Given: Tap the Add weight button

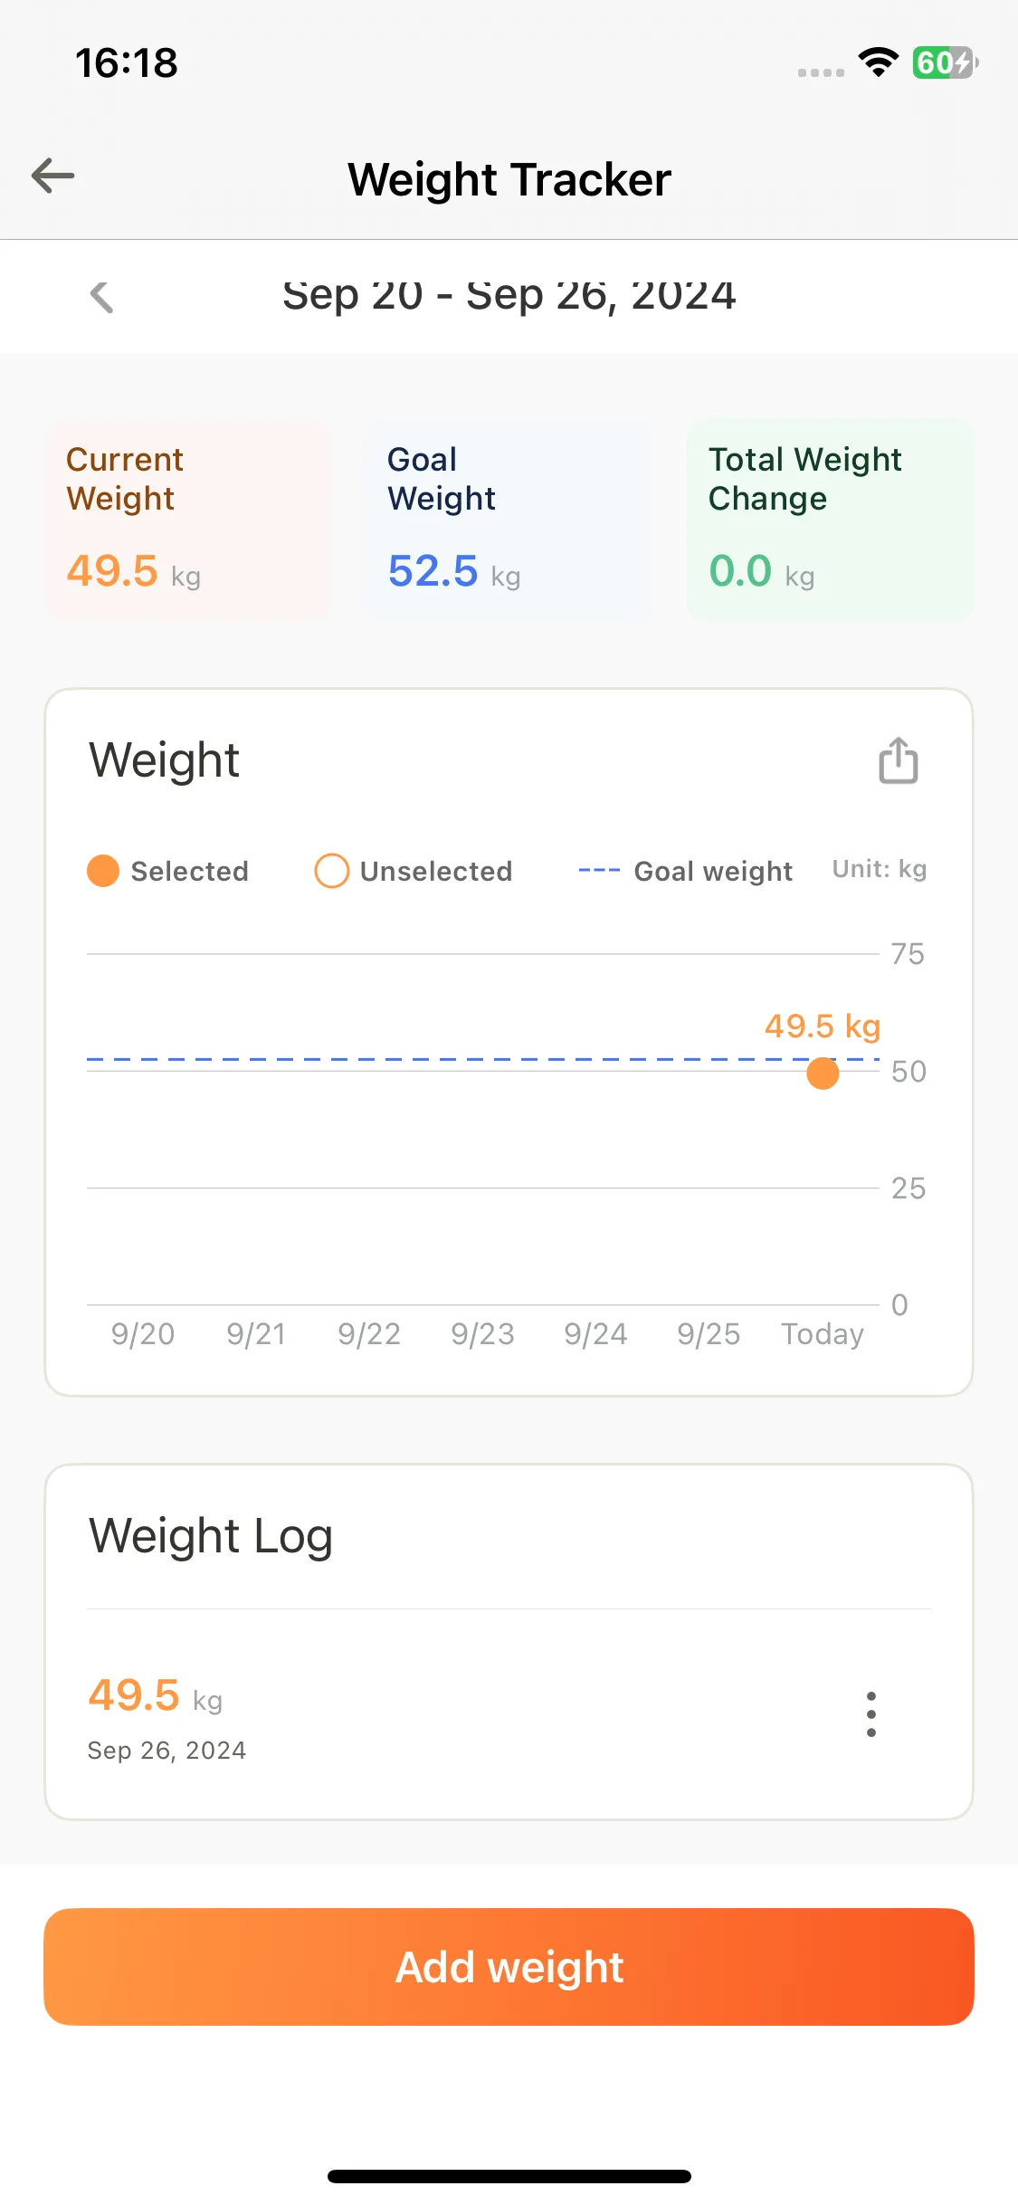Looking at the screenshot, I should pyautogui.click(x=509, y=1966).
